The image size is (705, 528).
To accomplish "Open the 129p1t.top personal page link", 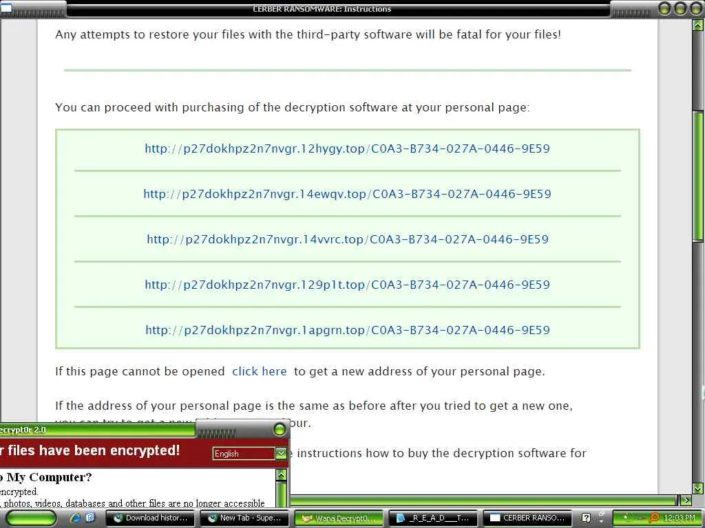I will click(347, 285).
